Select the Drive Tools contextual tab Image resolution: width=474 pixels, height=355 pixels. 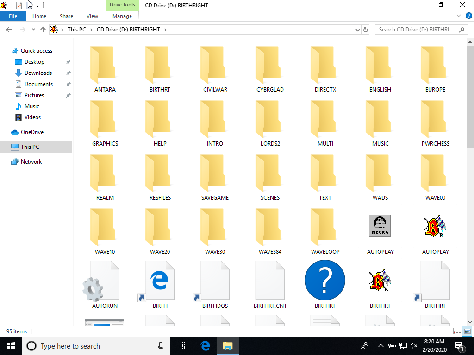[x=122, y=5]
